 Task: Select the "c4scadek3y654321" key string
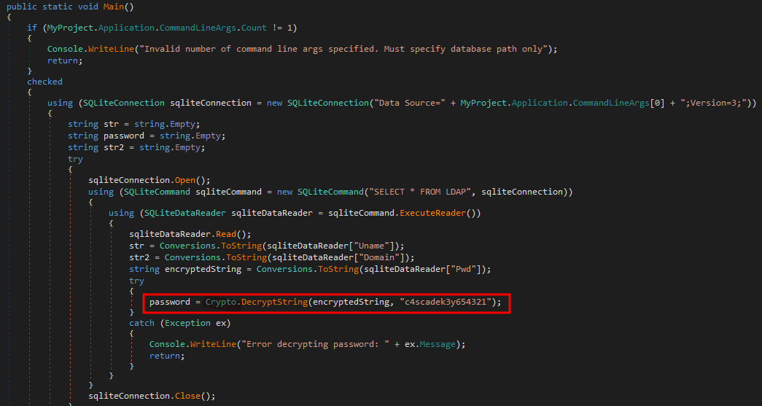tap(445, 302)
